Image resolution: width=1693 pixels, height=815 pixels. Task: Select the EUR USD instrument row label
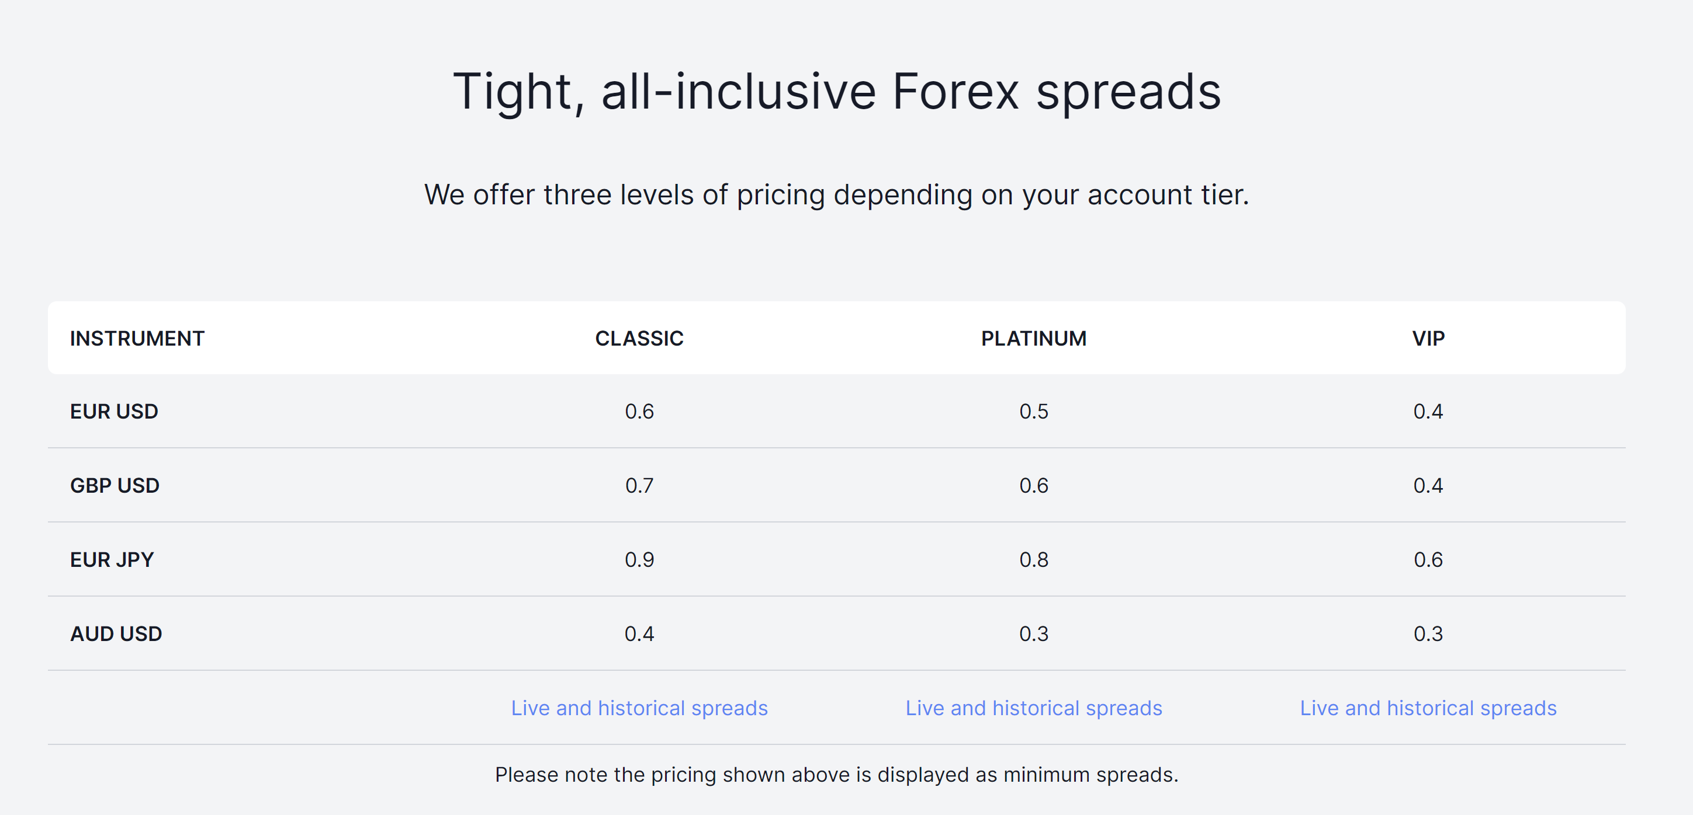click(114, 411)
